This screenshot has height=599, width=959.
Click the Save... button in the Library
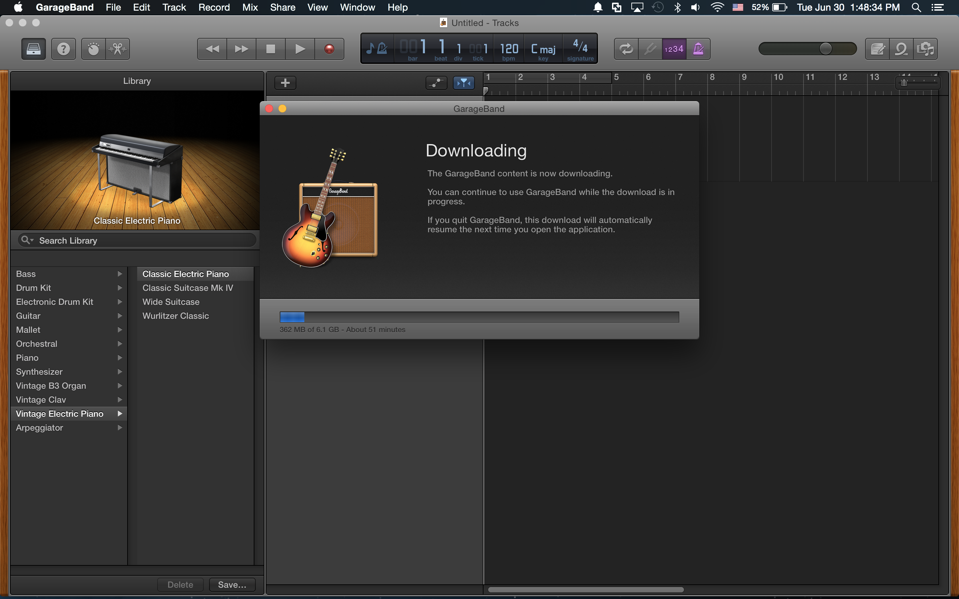click(x=232, y=584)
